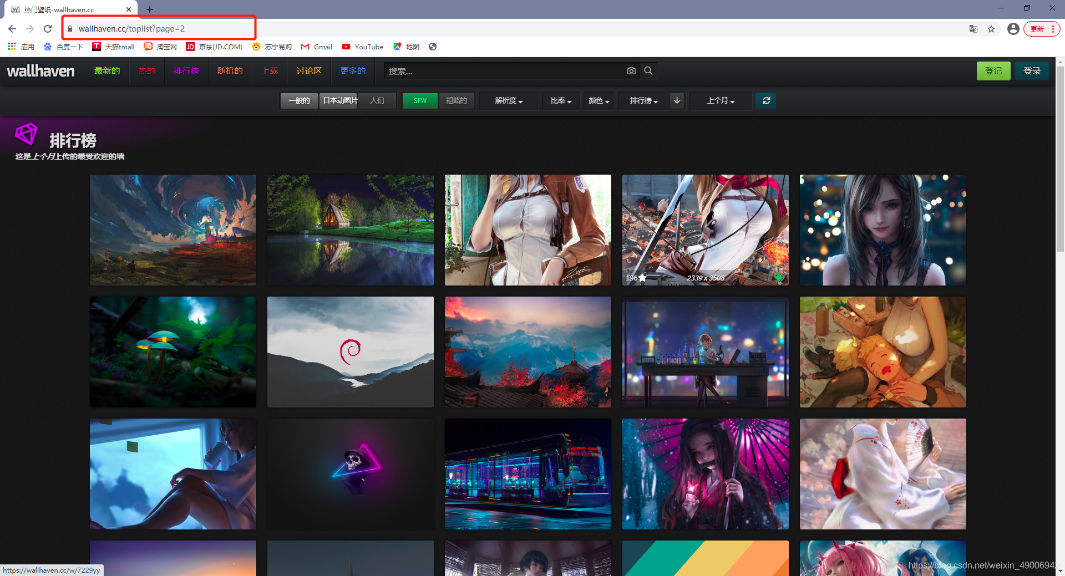1065x576 pixels.
Task: Click the page vertical scrollbar thumb
Action: tap(1060, 158)
